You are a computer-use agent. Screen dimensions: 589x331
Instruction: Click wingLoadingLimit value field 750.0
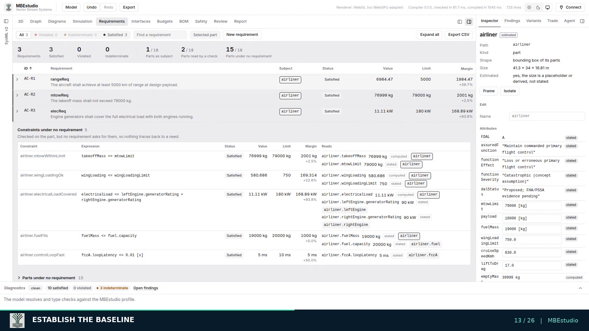pyautogui.click(x=532, y=240)
